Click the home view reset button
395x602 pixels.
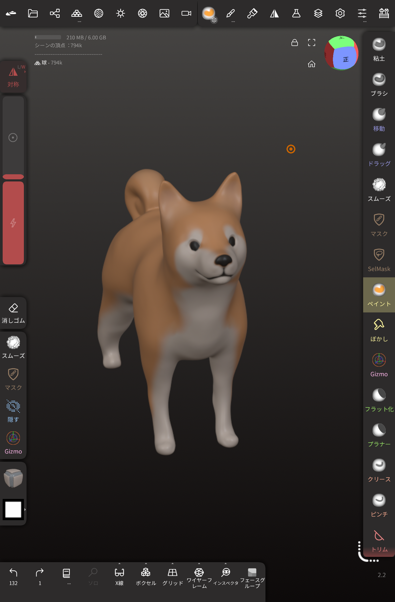pyautogui.click(x=311, y=64)
